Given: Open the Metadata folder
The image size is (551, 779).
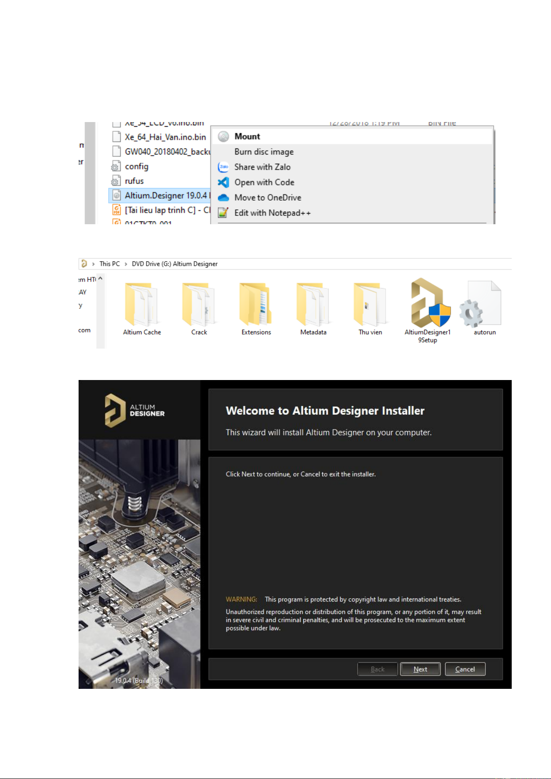Looking at the screenshot, I should coord(313,305).
